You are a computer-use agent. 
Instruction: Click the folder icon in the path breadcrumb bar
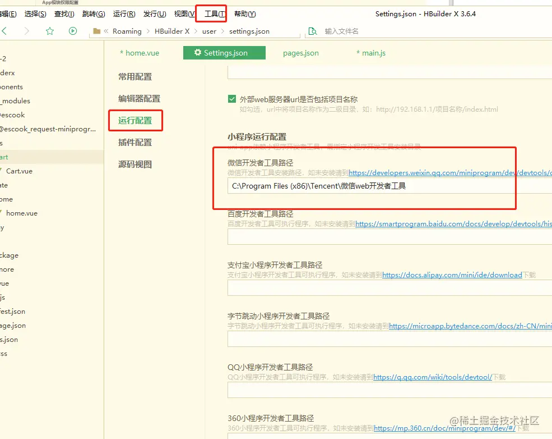tap(97, 31)
